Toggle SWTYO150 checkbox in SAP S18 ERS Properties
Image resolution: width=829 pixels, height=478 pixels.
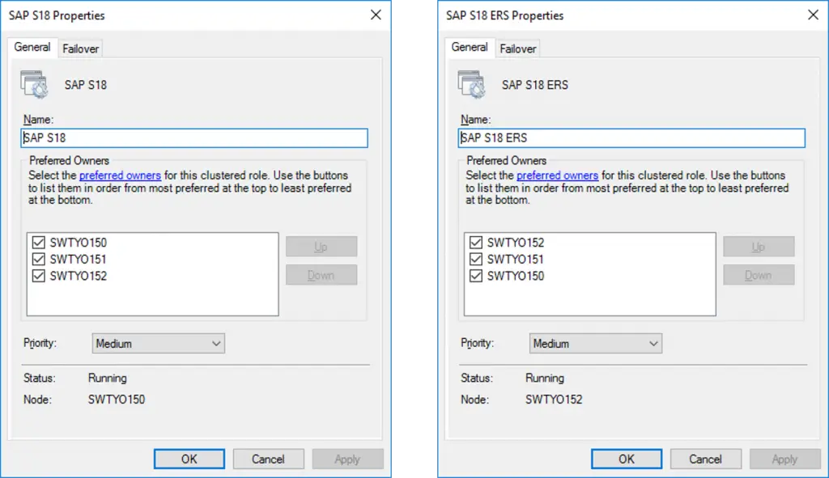coord(476,276)
